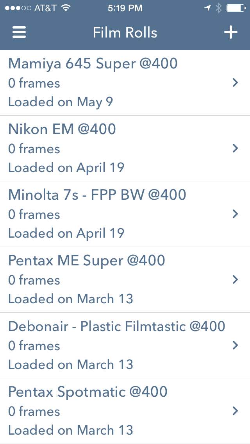Tap the Film Rolls header title
This screenshot has height=444, width=250.
point(125,32)
